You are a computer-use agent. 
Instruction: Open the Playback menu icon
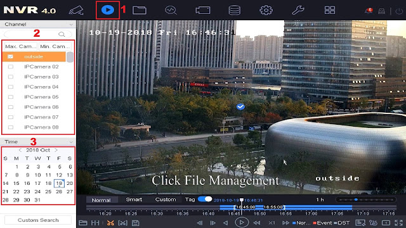click(x=108, y=10)
